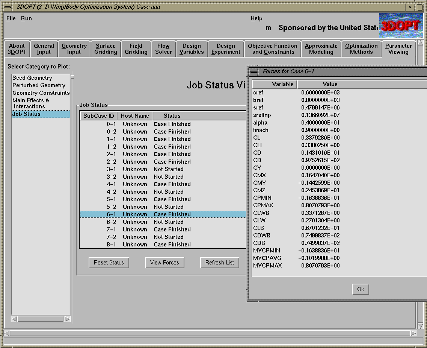The height and width of the screenshot is (348, 427).
Task: Click the Variable column header in Forces
Action: (275, 84)
